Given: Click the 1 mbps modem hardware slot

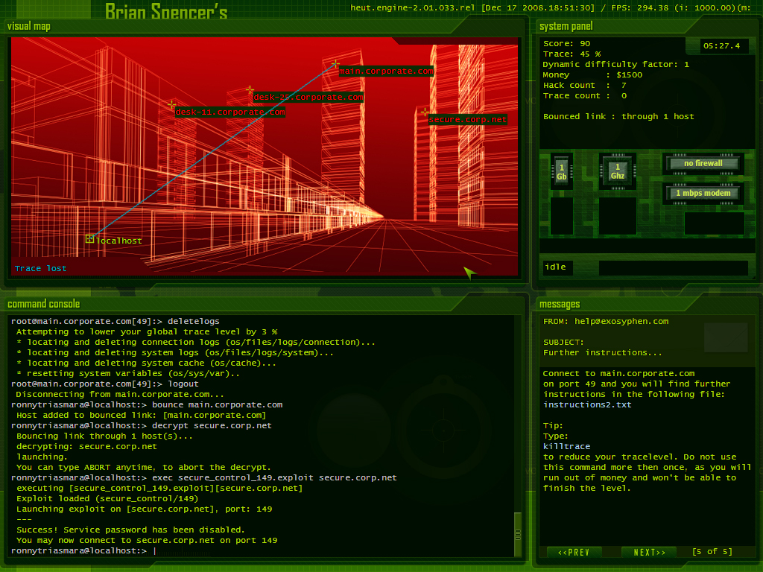Looking at the screenshot, I should 703,194.
